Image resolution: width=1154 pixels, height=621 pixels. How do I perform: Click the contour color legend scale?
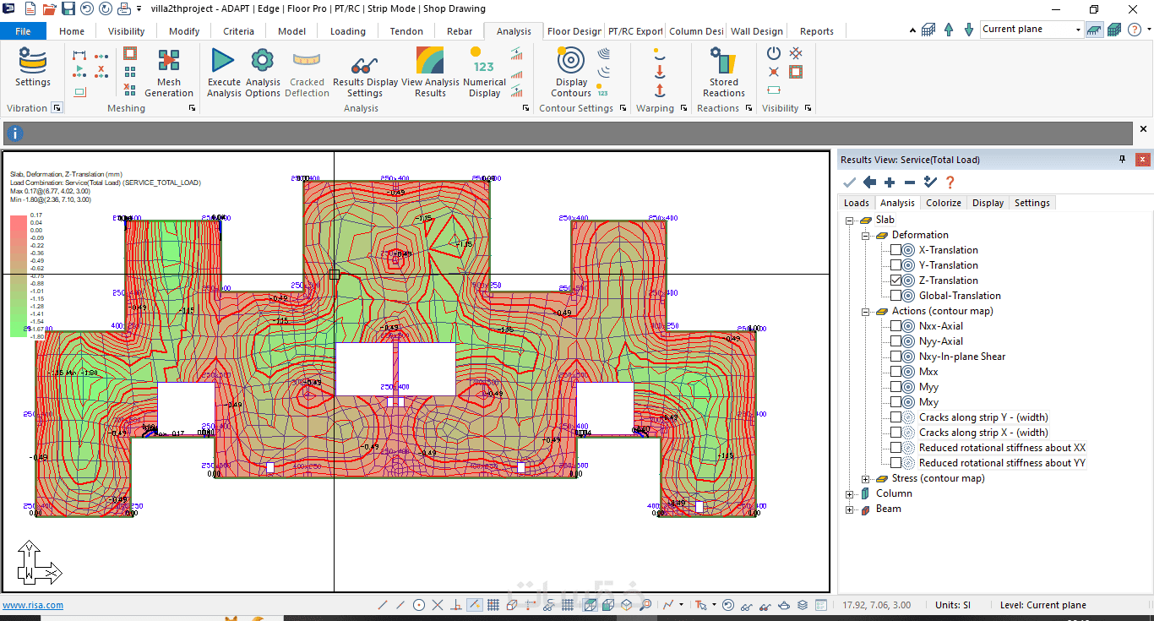(19, 276)
